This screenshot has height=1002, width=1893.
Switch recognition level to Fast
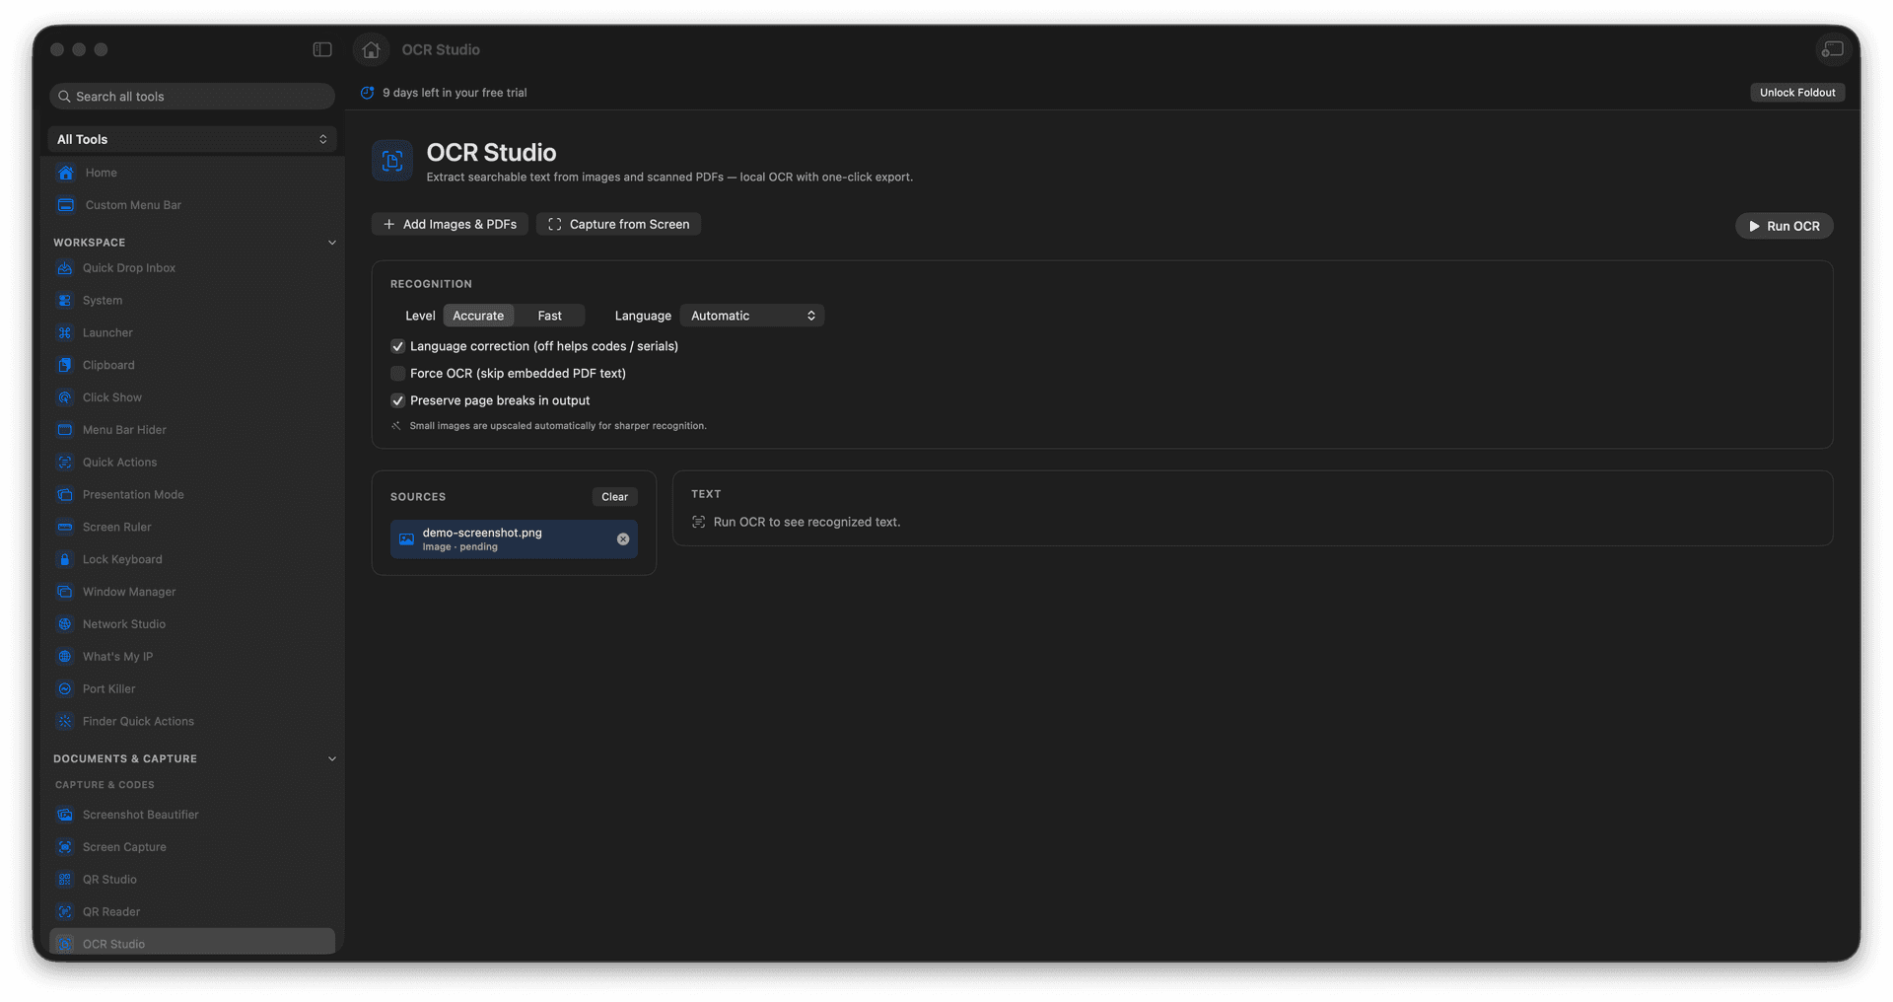tap(549, 316)
